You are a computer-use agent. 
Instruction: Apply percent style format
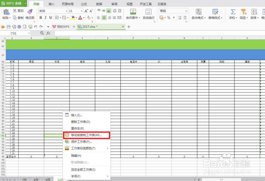point(169,17)
